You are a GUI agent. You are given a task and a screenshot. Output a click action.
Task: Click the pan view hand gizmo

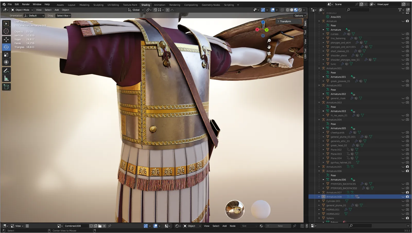(269, 47)
